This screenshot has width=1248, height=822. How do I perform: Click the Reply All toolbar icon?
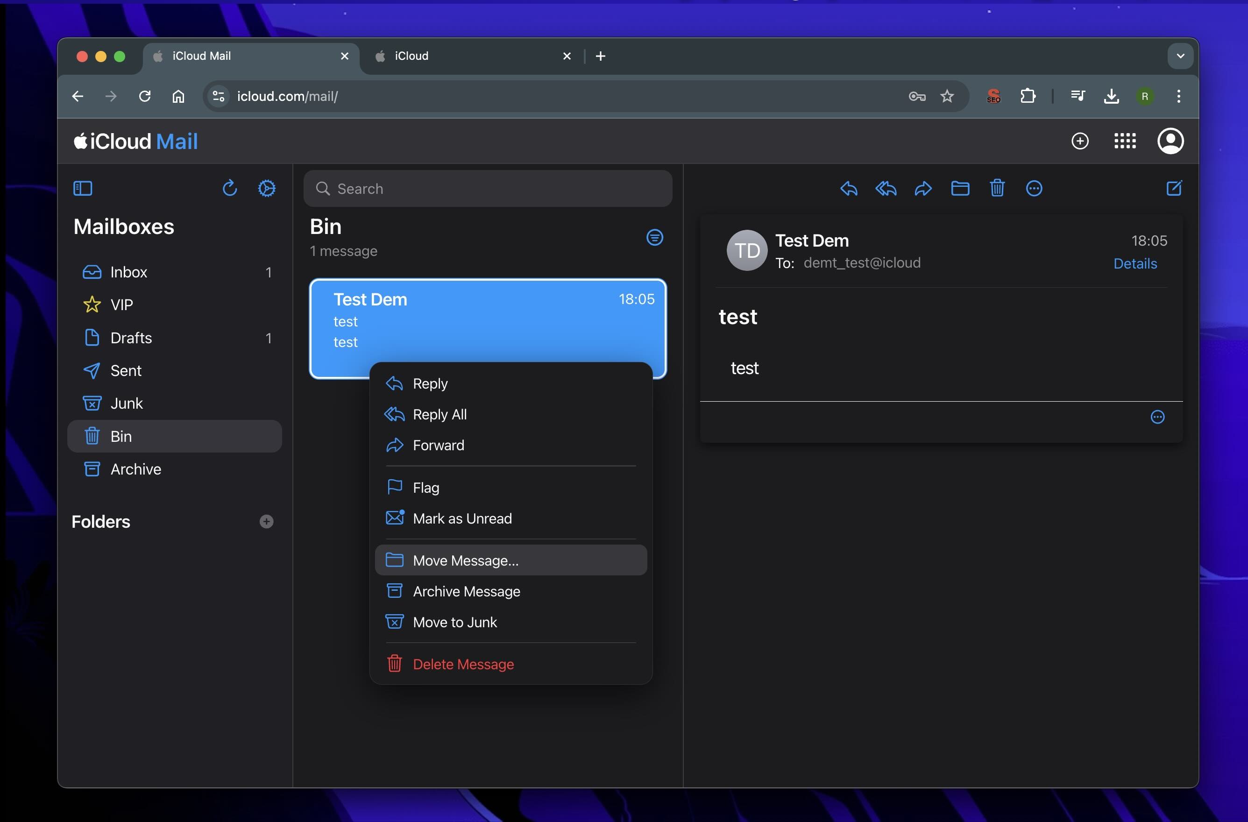coord(886,188)
